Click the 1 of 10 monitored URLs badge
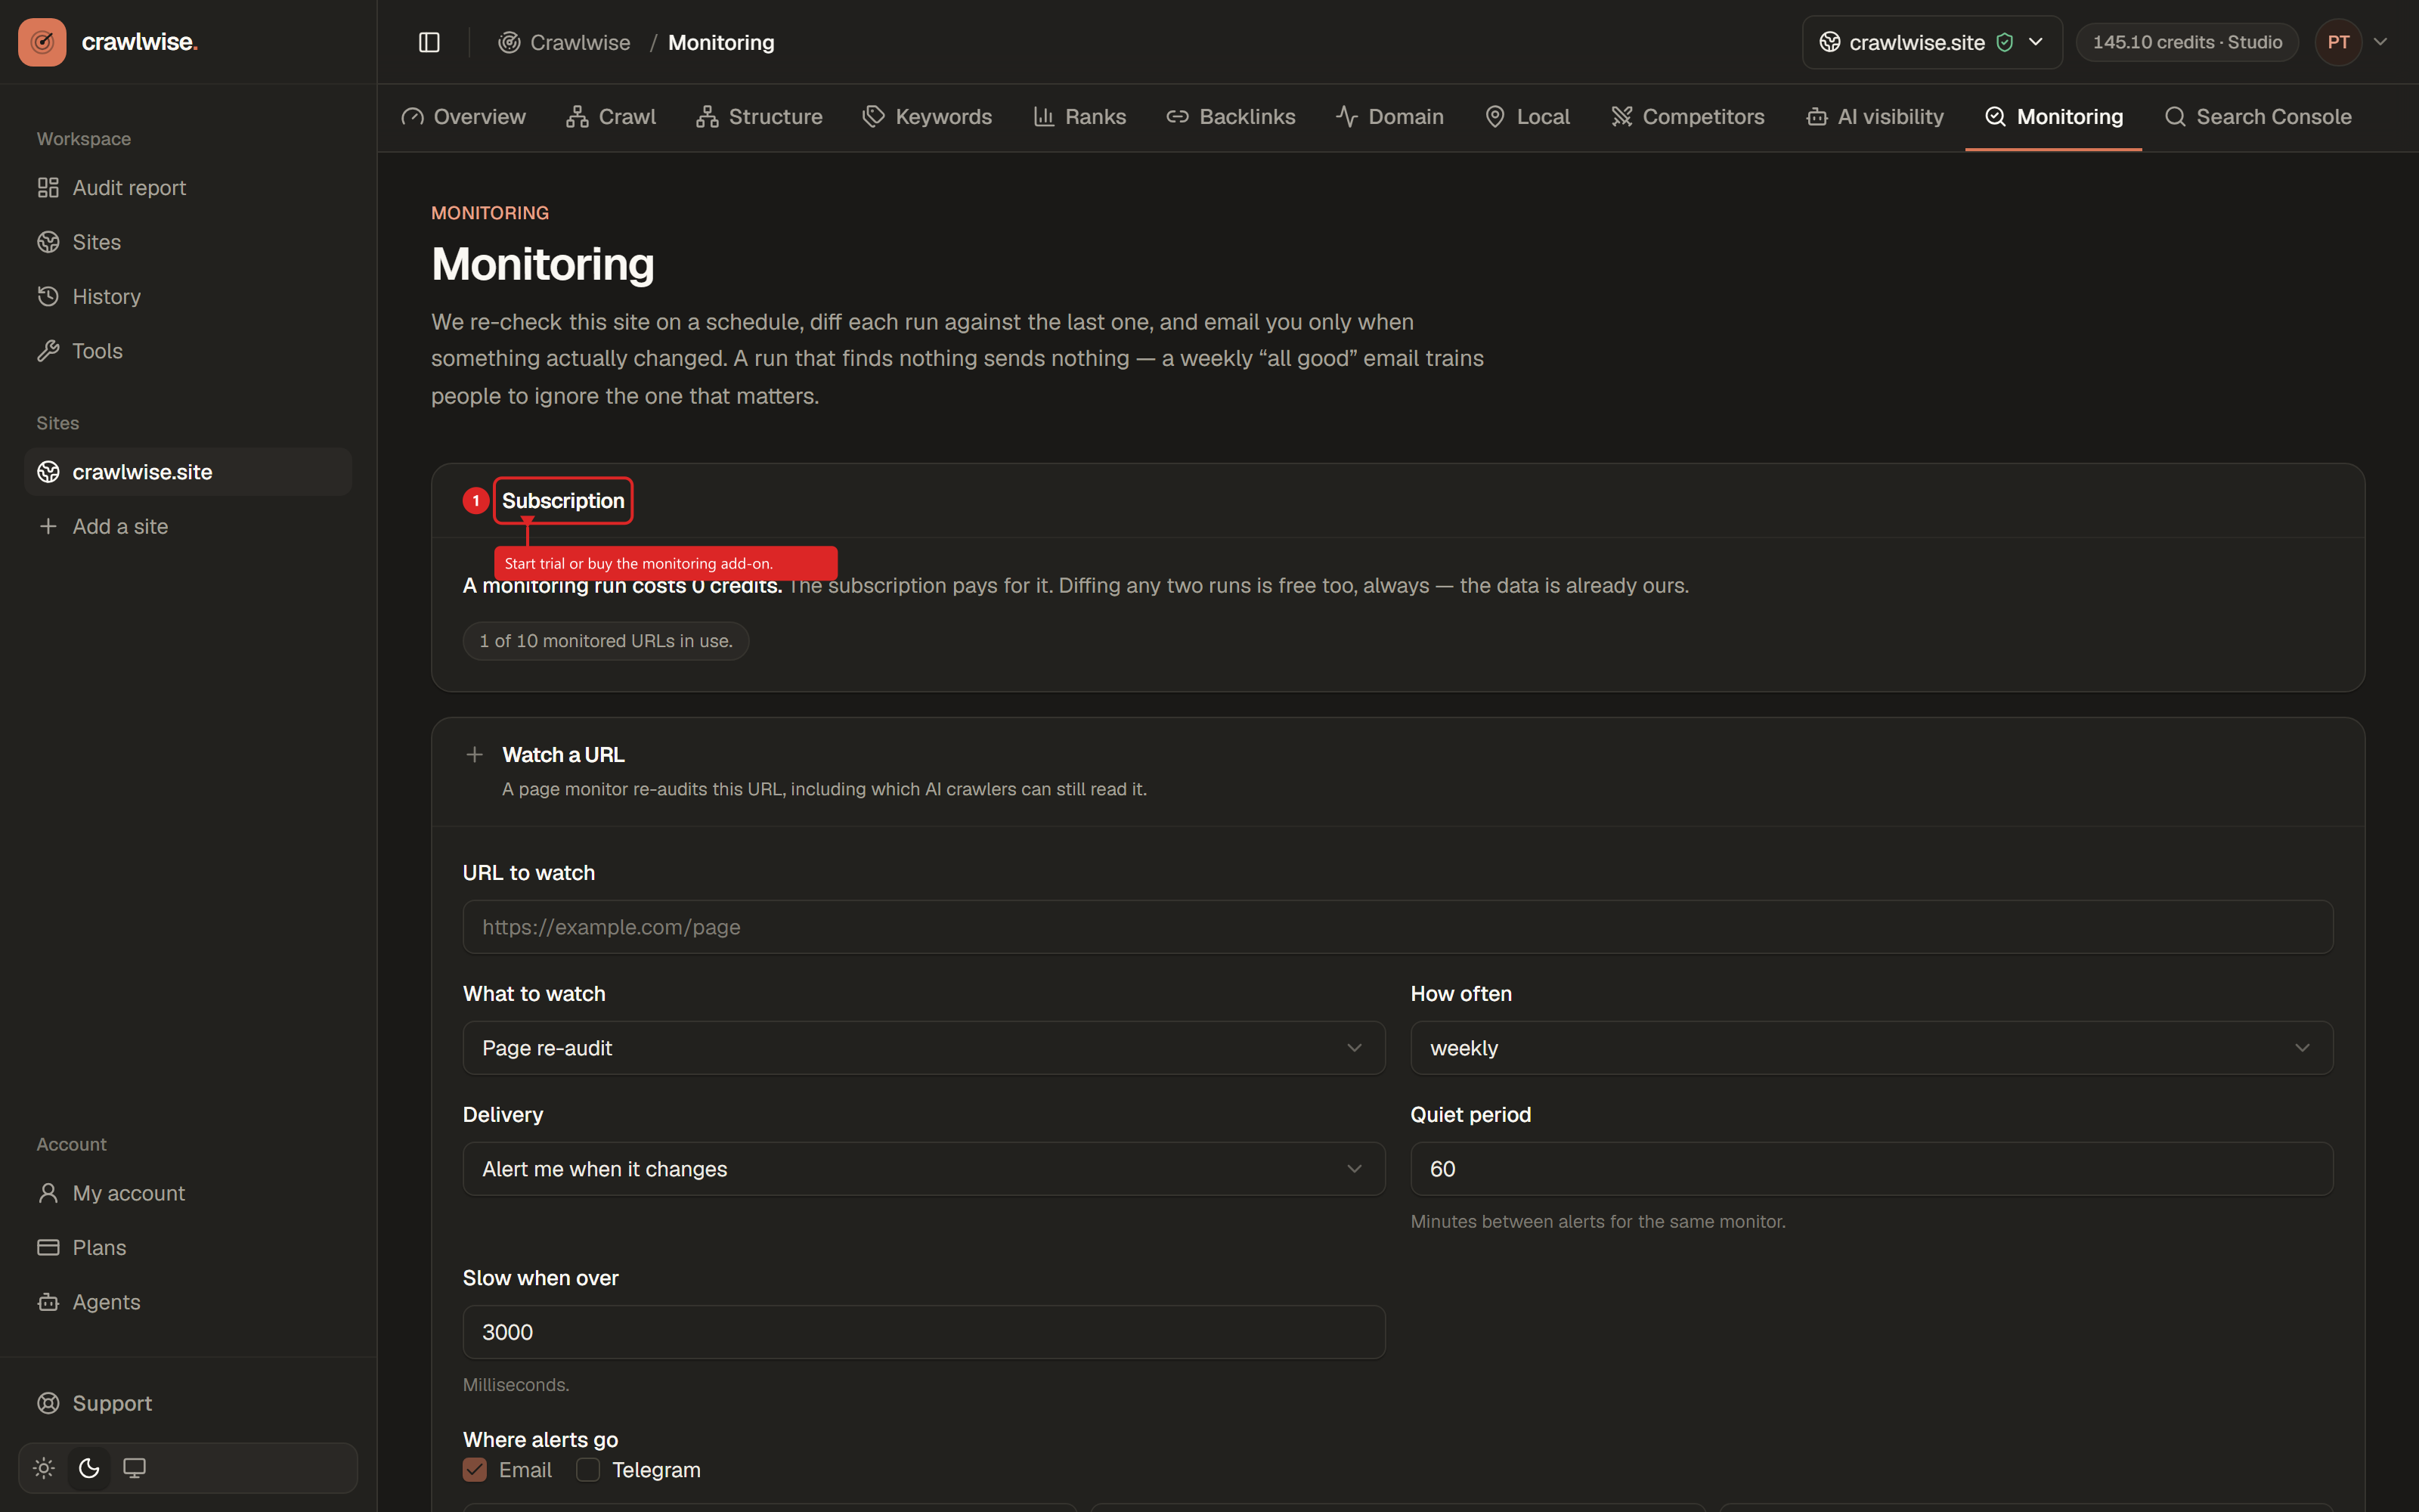This screenshot has width=2419, height=1512. [x=606, y=641]
